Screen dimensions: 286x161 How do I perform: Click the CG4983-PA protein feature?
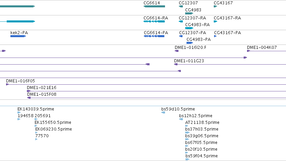[190, 43]
